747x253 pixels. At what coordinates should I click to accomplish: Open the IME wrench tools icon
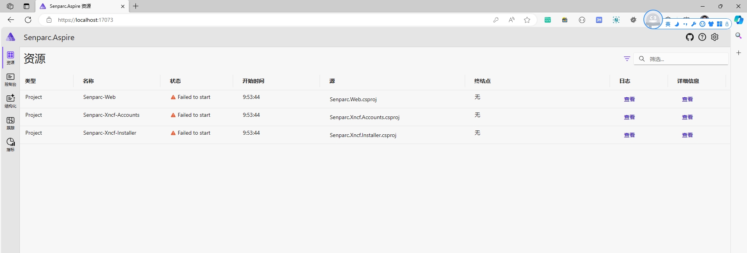click(x=694, y=24)
